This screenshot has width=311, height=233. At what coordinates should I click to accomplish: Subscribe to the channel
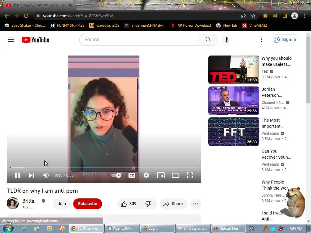(87, 204)
